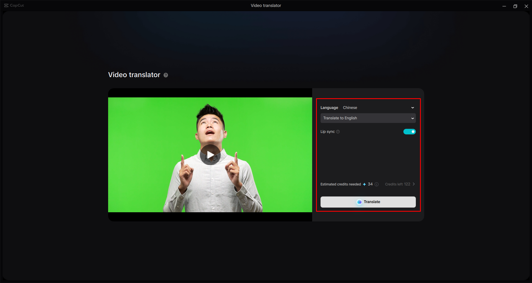The width and height of the screenshot is (532, 283).
Task: Click the info icon beside estimated credits
Action: click(x=376, y=184)
